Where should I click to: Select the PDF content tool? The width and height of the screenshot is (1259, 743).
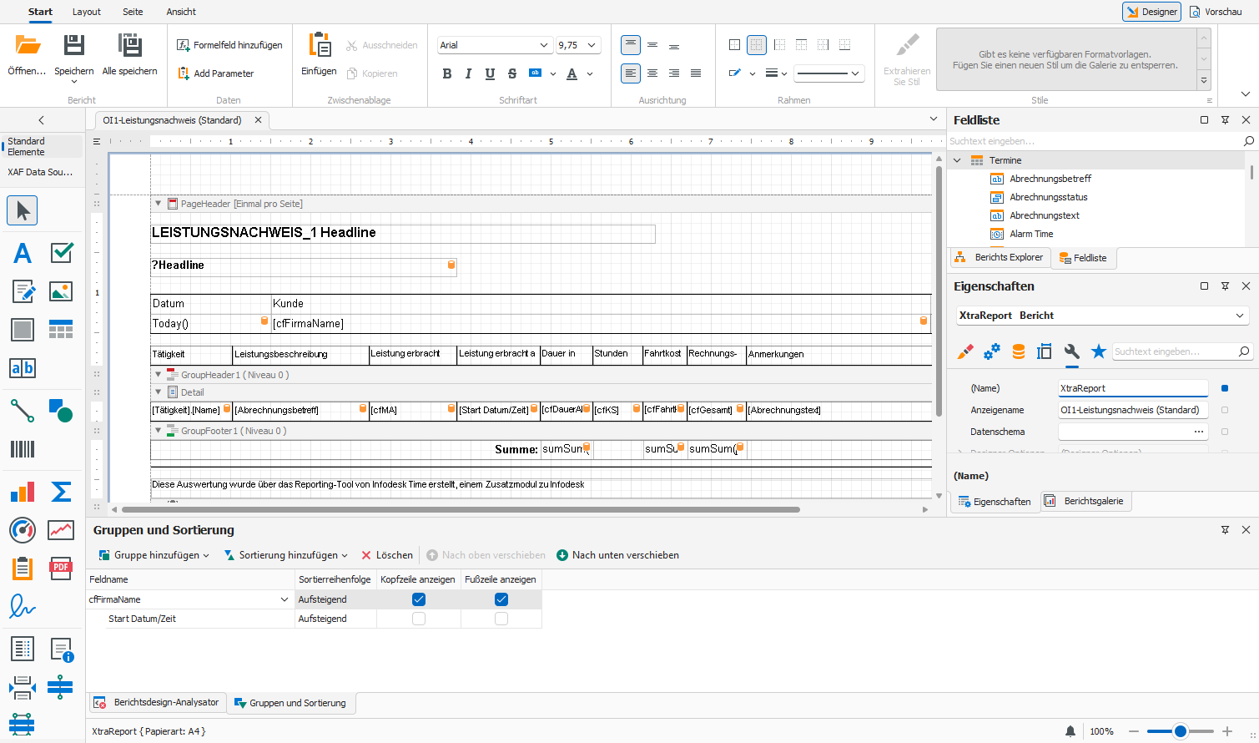tap(61, 569)
